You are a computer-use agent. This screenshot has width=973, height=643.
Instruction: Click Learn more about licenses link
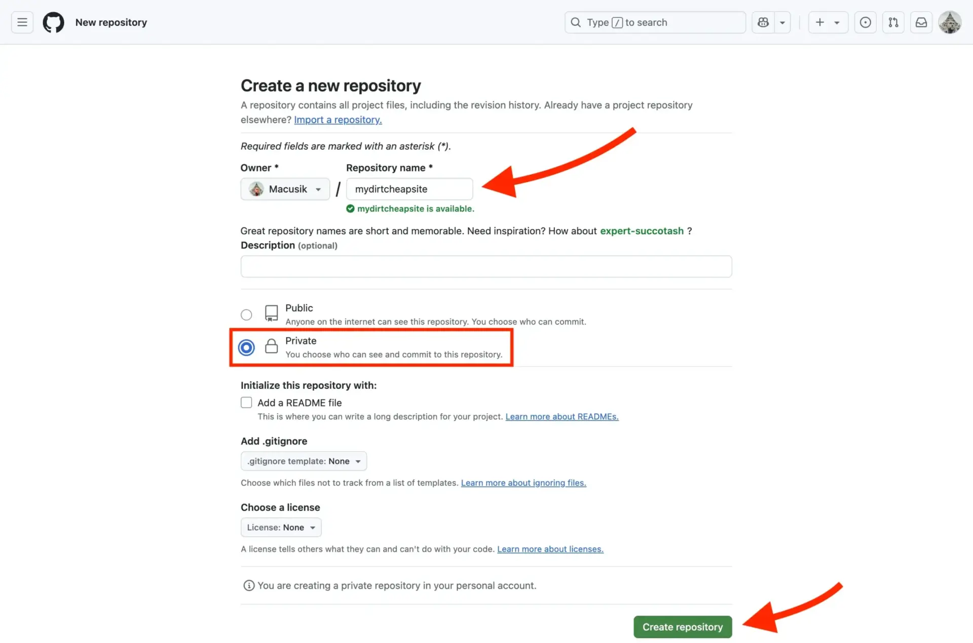(550, 549)
